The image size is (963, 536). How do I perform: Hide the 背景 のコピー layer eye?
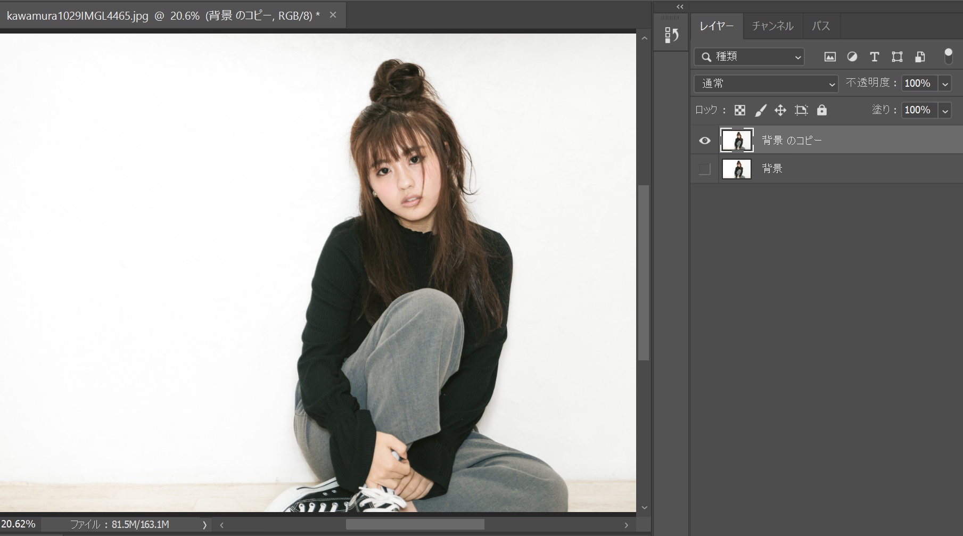tap(705, 141)
